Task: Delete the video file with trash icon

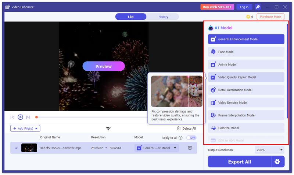Action: coord(190,148)
